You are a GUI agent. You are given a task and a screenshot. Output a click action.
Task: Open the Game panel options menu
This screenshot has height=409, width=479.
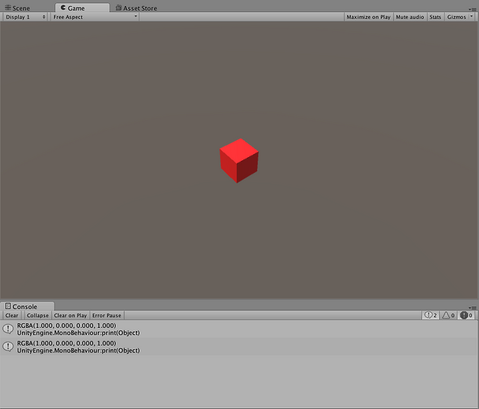(x=472, y=9)
